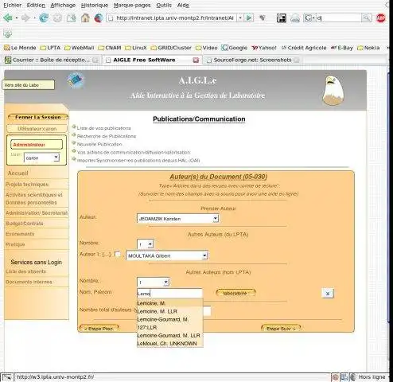
Task: Open the Nouvelle Publication link
Action: coord(99,144)
